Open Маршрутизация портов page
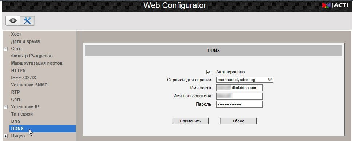 point(37,63)
